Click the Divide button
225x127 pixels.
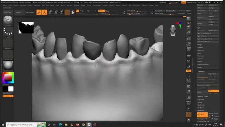tap(202, 92)
